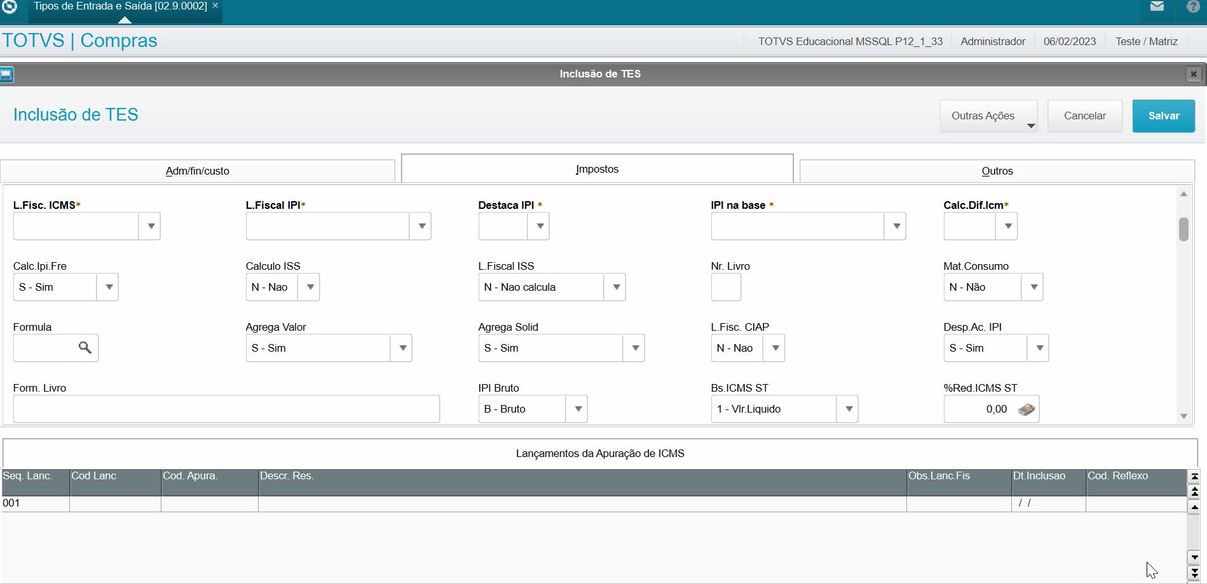The image size is (1207, 584).
Task: Switch to the Adm/fin/custo tab
Action: tap(198, 170)
